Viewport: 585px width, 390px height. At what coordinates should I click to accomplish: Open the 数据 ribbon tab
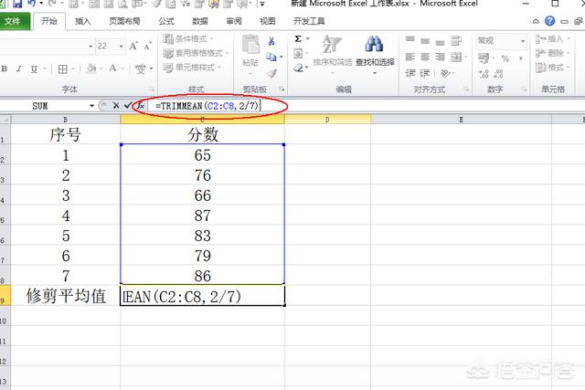click(200, 21)
